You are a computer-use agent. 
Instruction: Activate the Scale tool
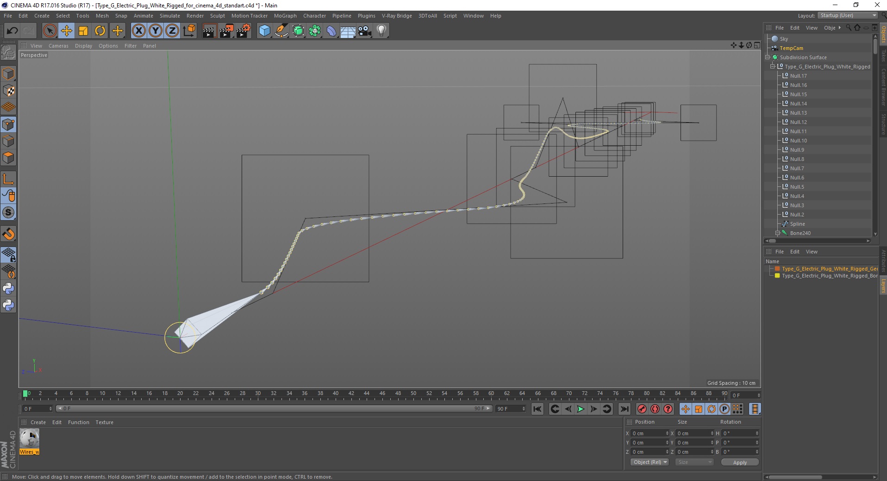tap(83, 31)
